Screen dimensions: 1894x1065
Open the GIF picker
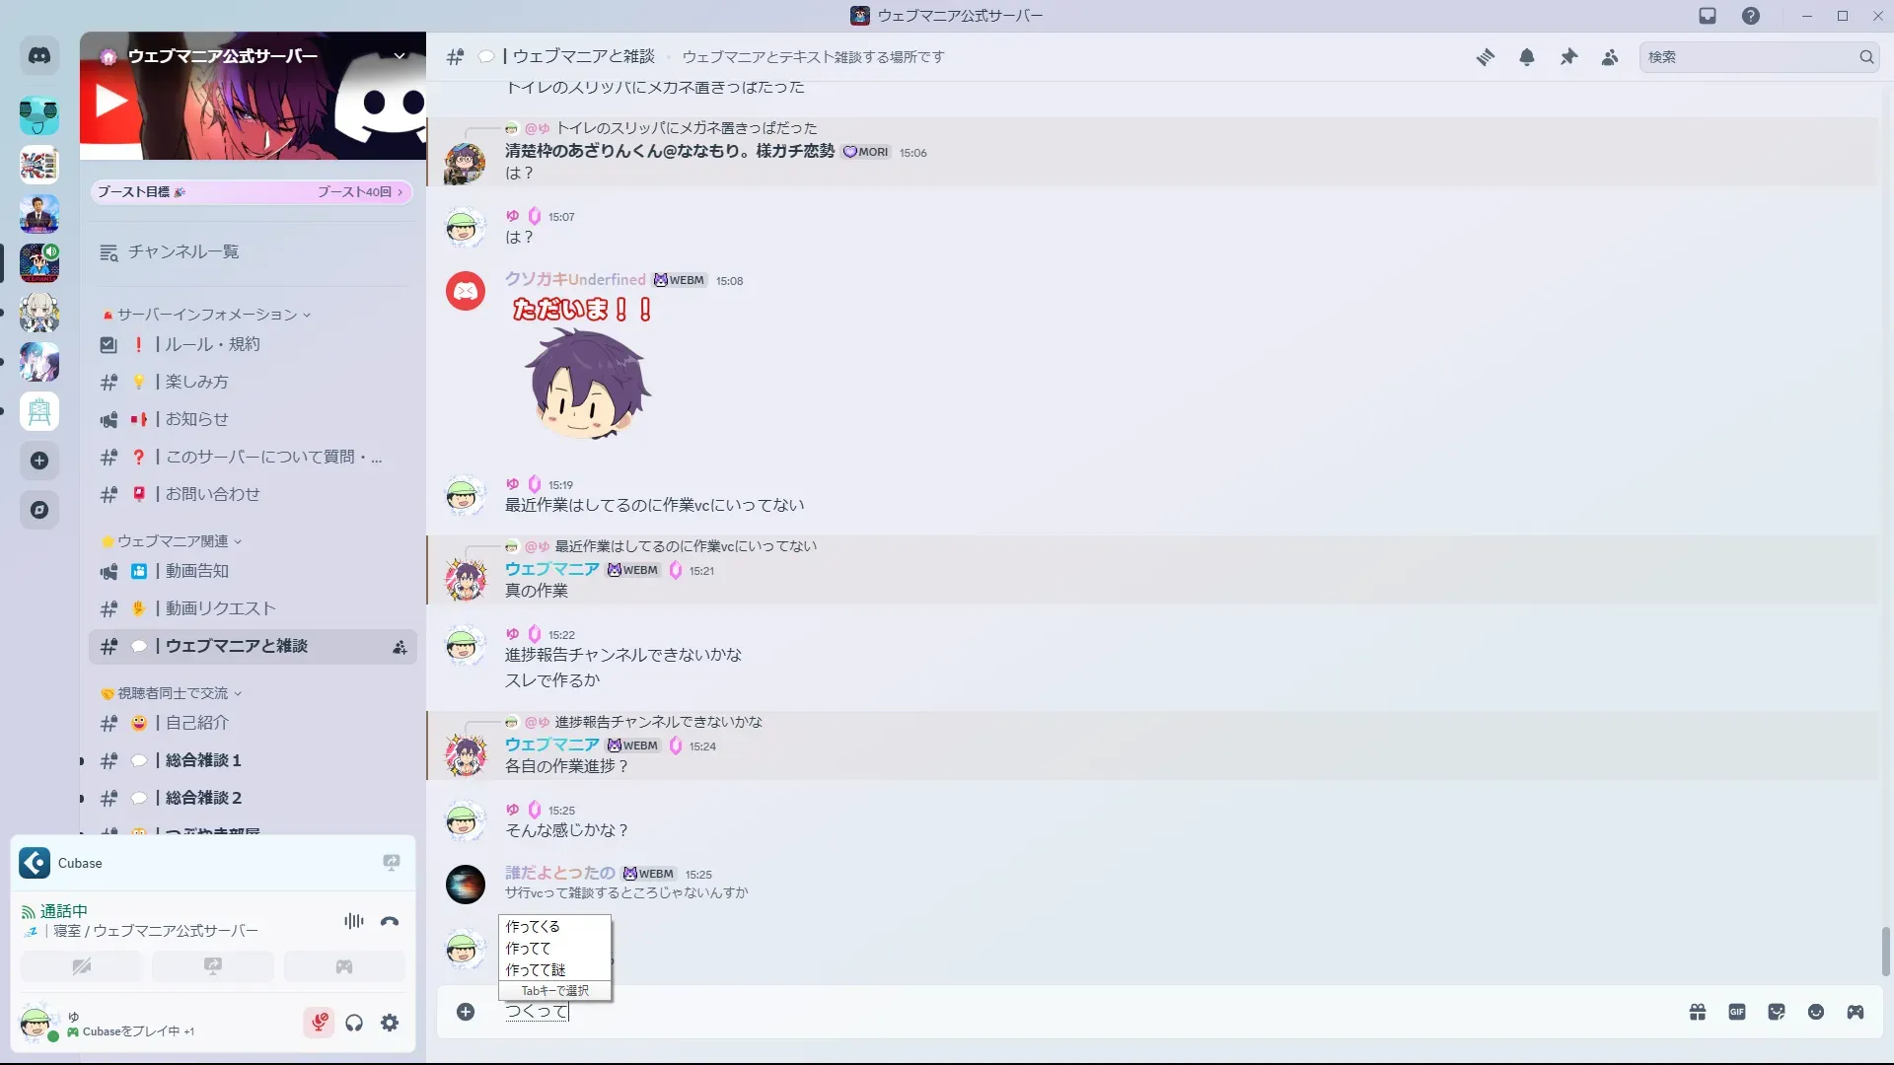tap(1737, 1012)
